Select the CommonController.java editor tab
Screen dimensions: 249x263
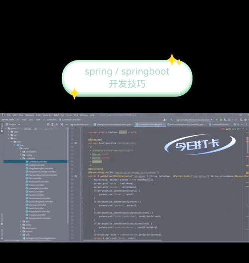click(x=150, y=125)
